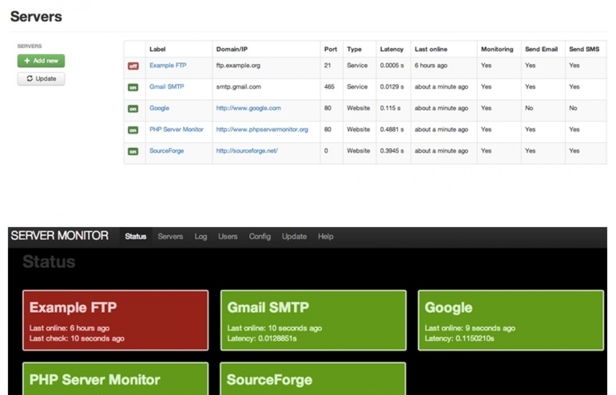The image size is (616, 395).
Task: Follow the sourceforge.net URL link
Action: coord(246,151)
